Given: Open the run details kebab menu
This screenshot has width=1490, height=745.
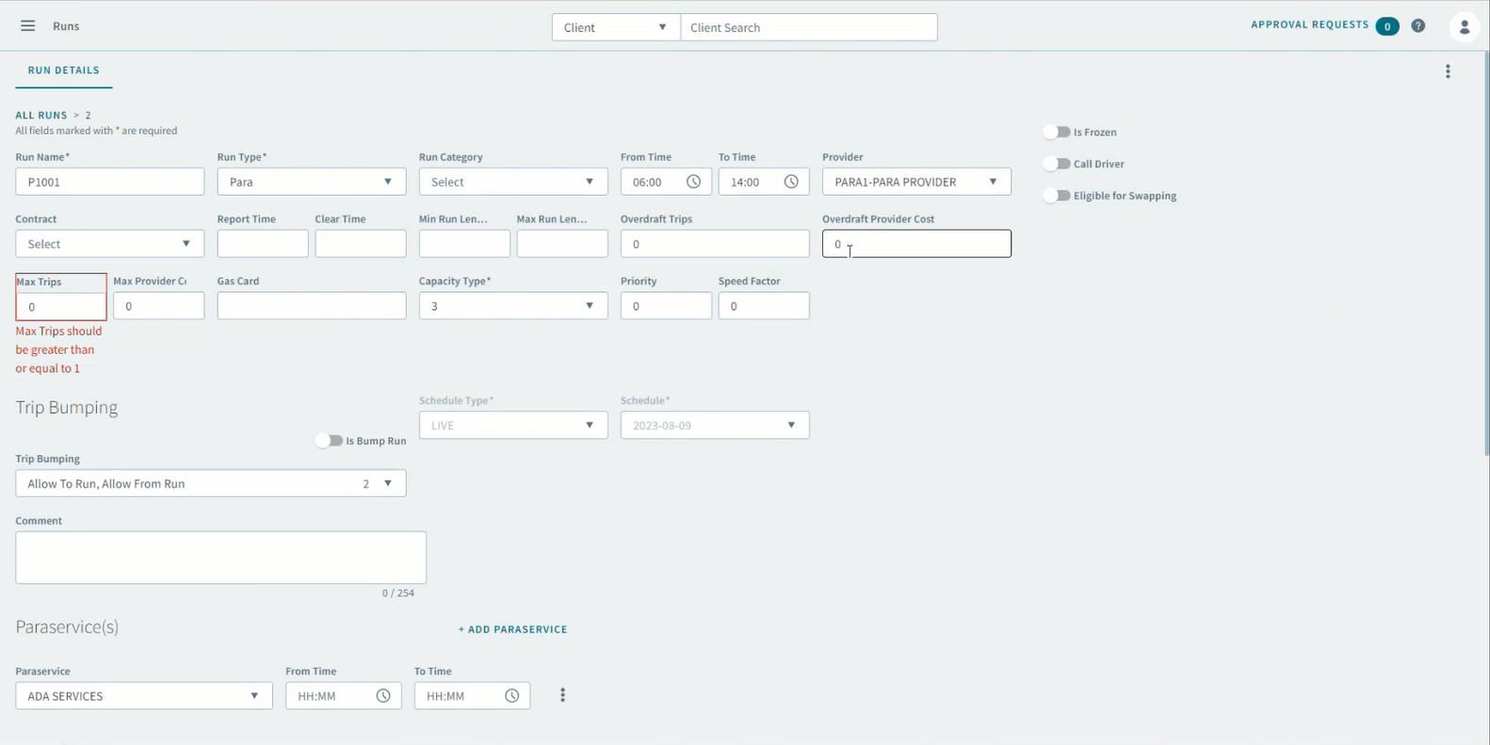Looking at the screenshot, I should click(x=1448, y=72).
